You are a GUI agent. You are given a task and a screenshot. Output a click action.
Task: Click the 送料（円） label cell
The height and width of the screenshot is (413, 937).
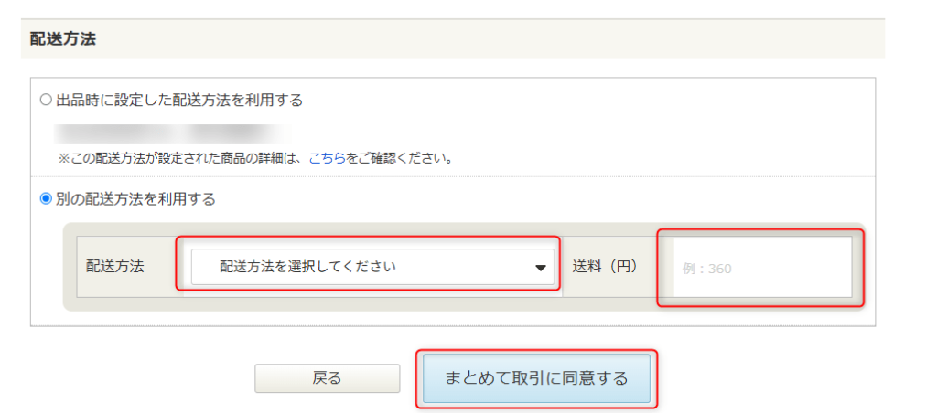606,266
